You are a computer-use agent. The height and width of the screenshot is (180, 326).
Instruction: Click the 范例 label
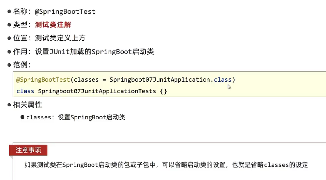21,65
